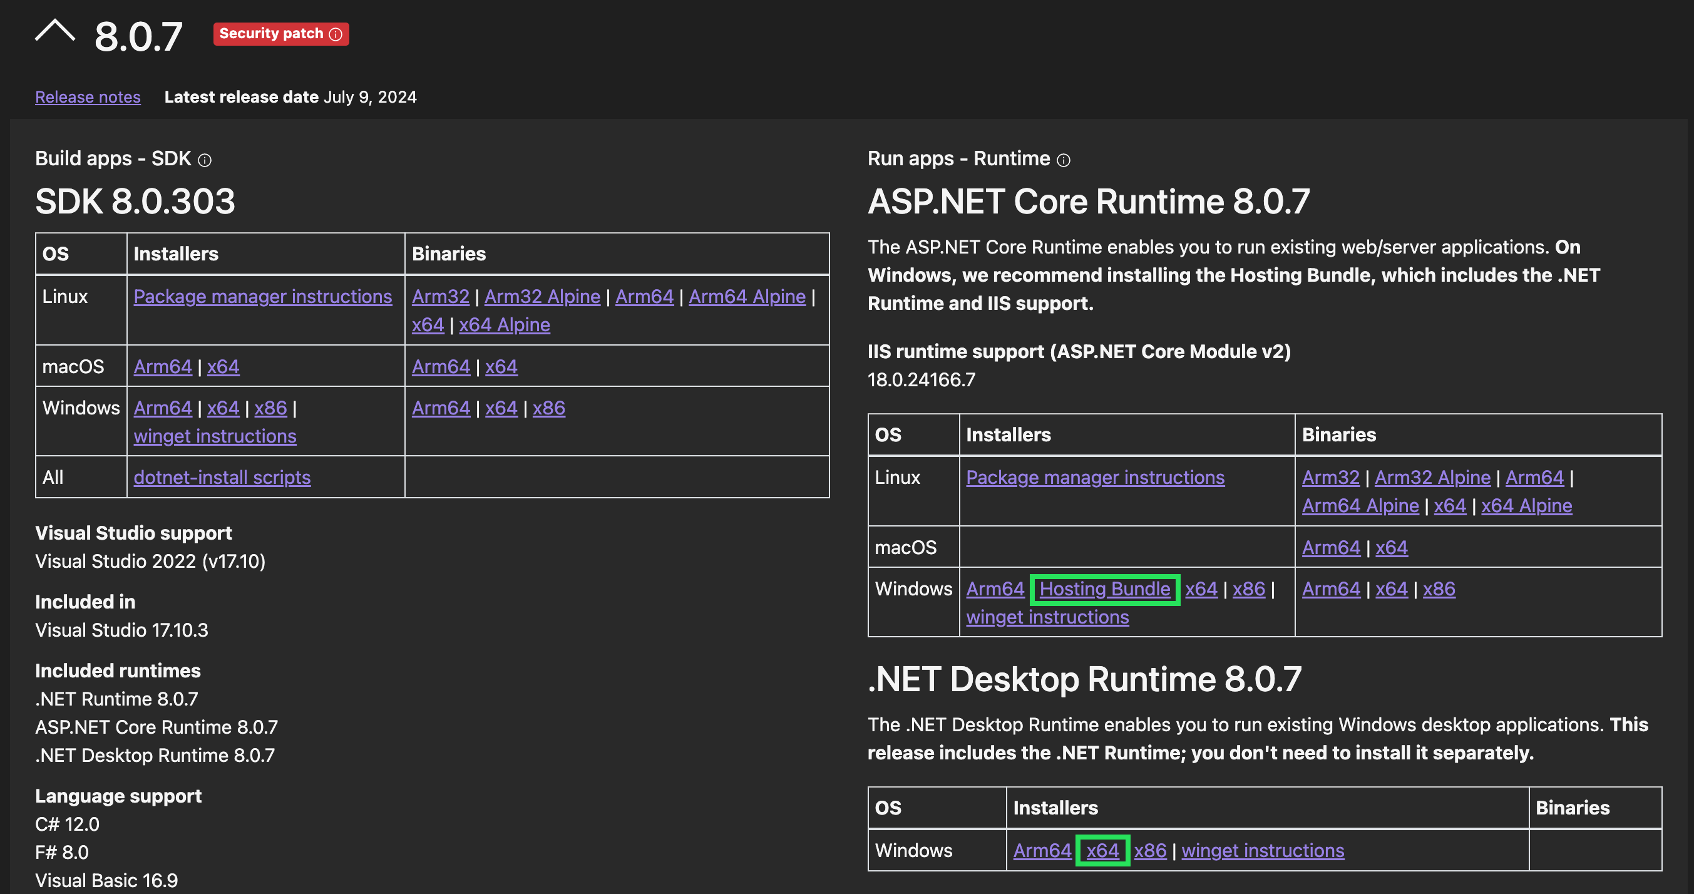Download ASP.NET Core Windows x86 installer
The height and width of the screenshot is (894, 1694).
click(x=1249, y=588)
